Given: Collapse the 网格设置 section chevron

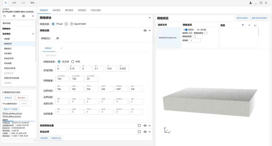Looking at the screenshot, I should click(150, 30).
